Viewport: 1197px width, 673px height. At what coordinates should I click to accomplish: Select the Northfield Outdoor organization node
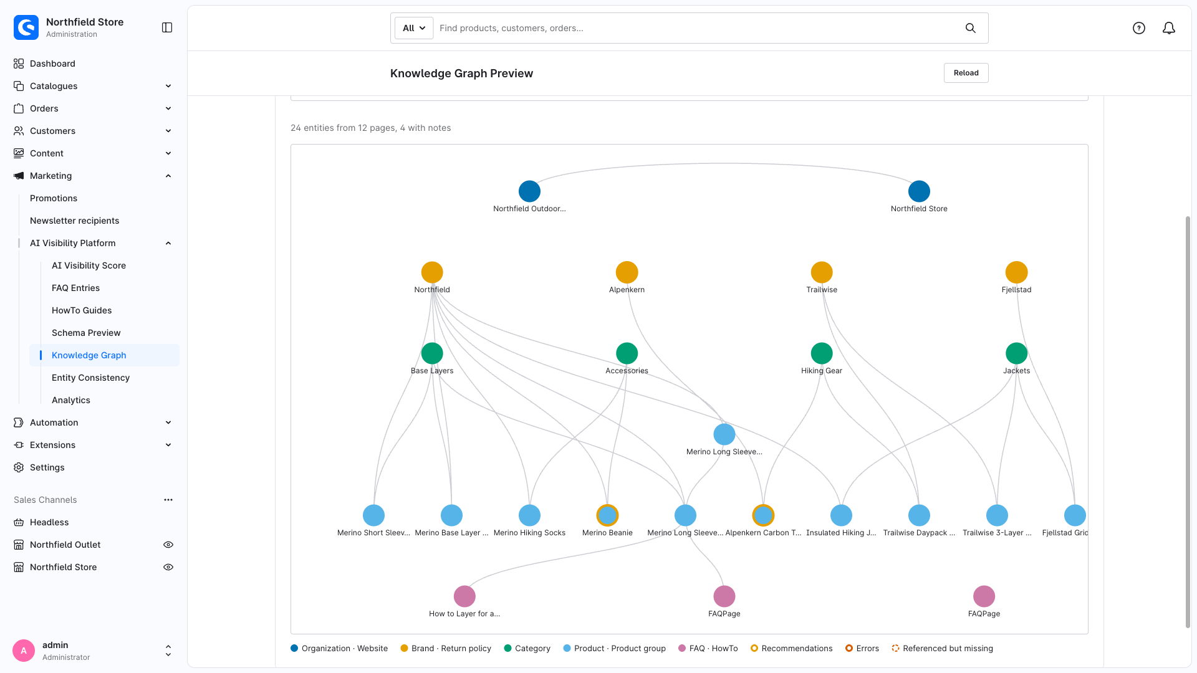pos(529,191)
